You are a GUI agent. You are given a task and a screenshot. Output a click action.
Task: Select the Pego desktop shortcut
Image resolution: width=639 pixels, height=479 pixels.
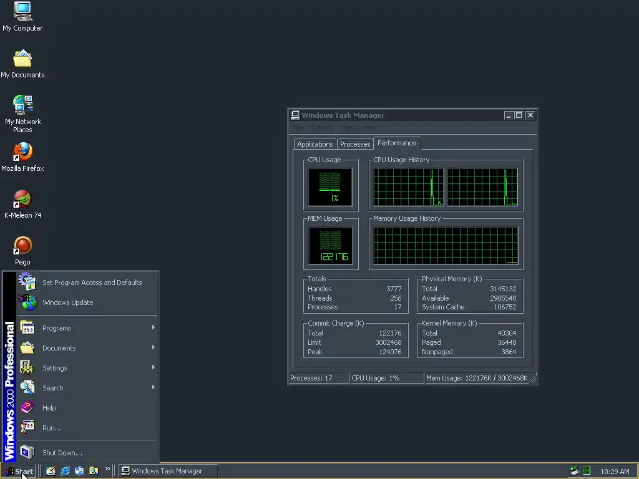(22, 251)
